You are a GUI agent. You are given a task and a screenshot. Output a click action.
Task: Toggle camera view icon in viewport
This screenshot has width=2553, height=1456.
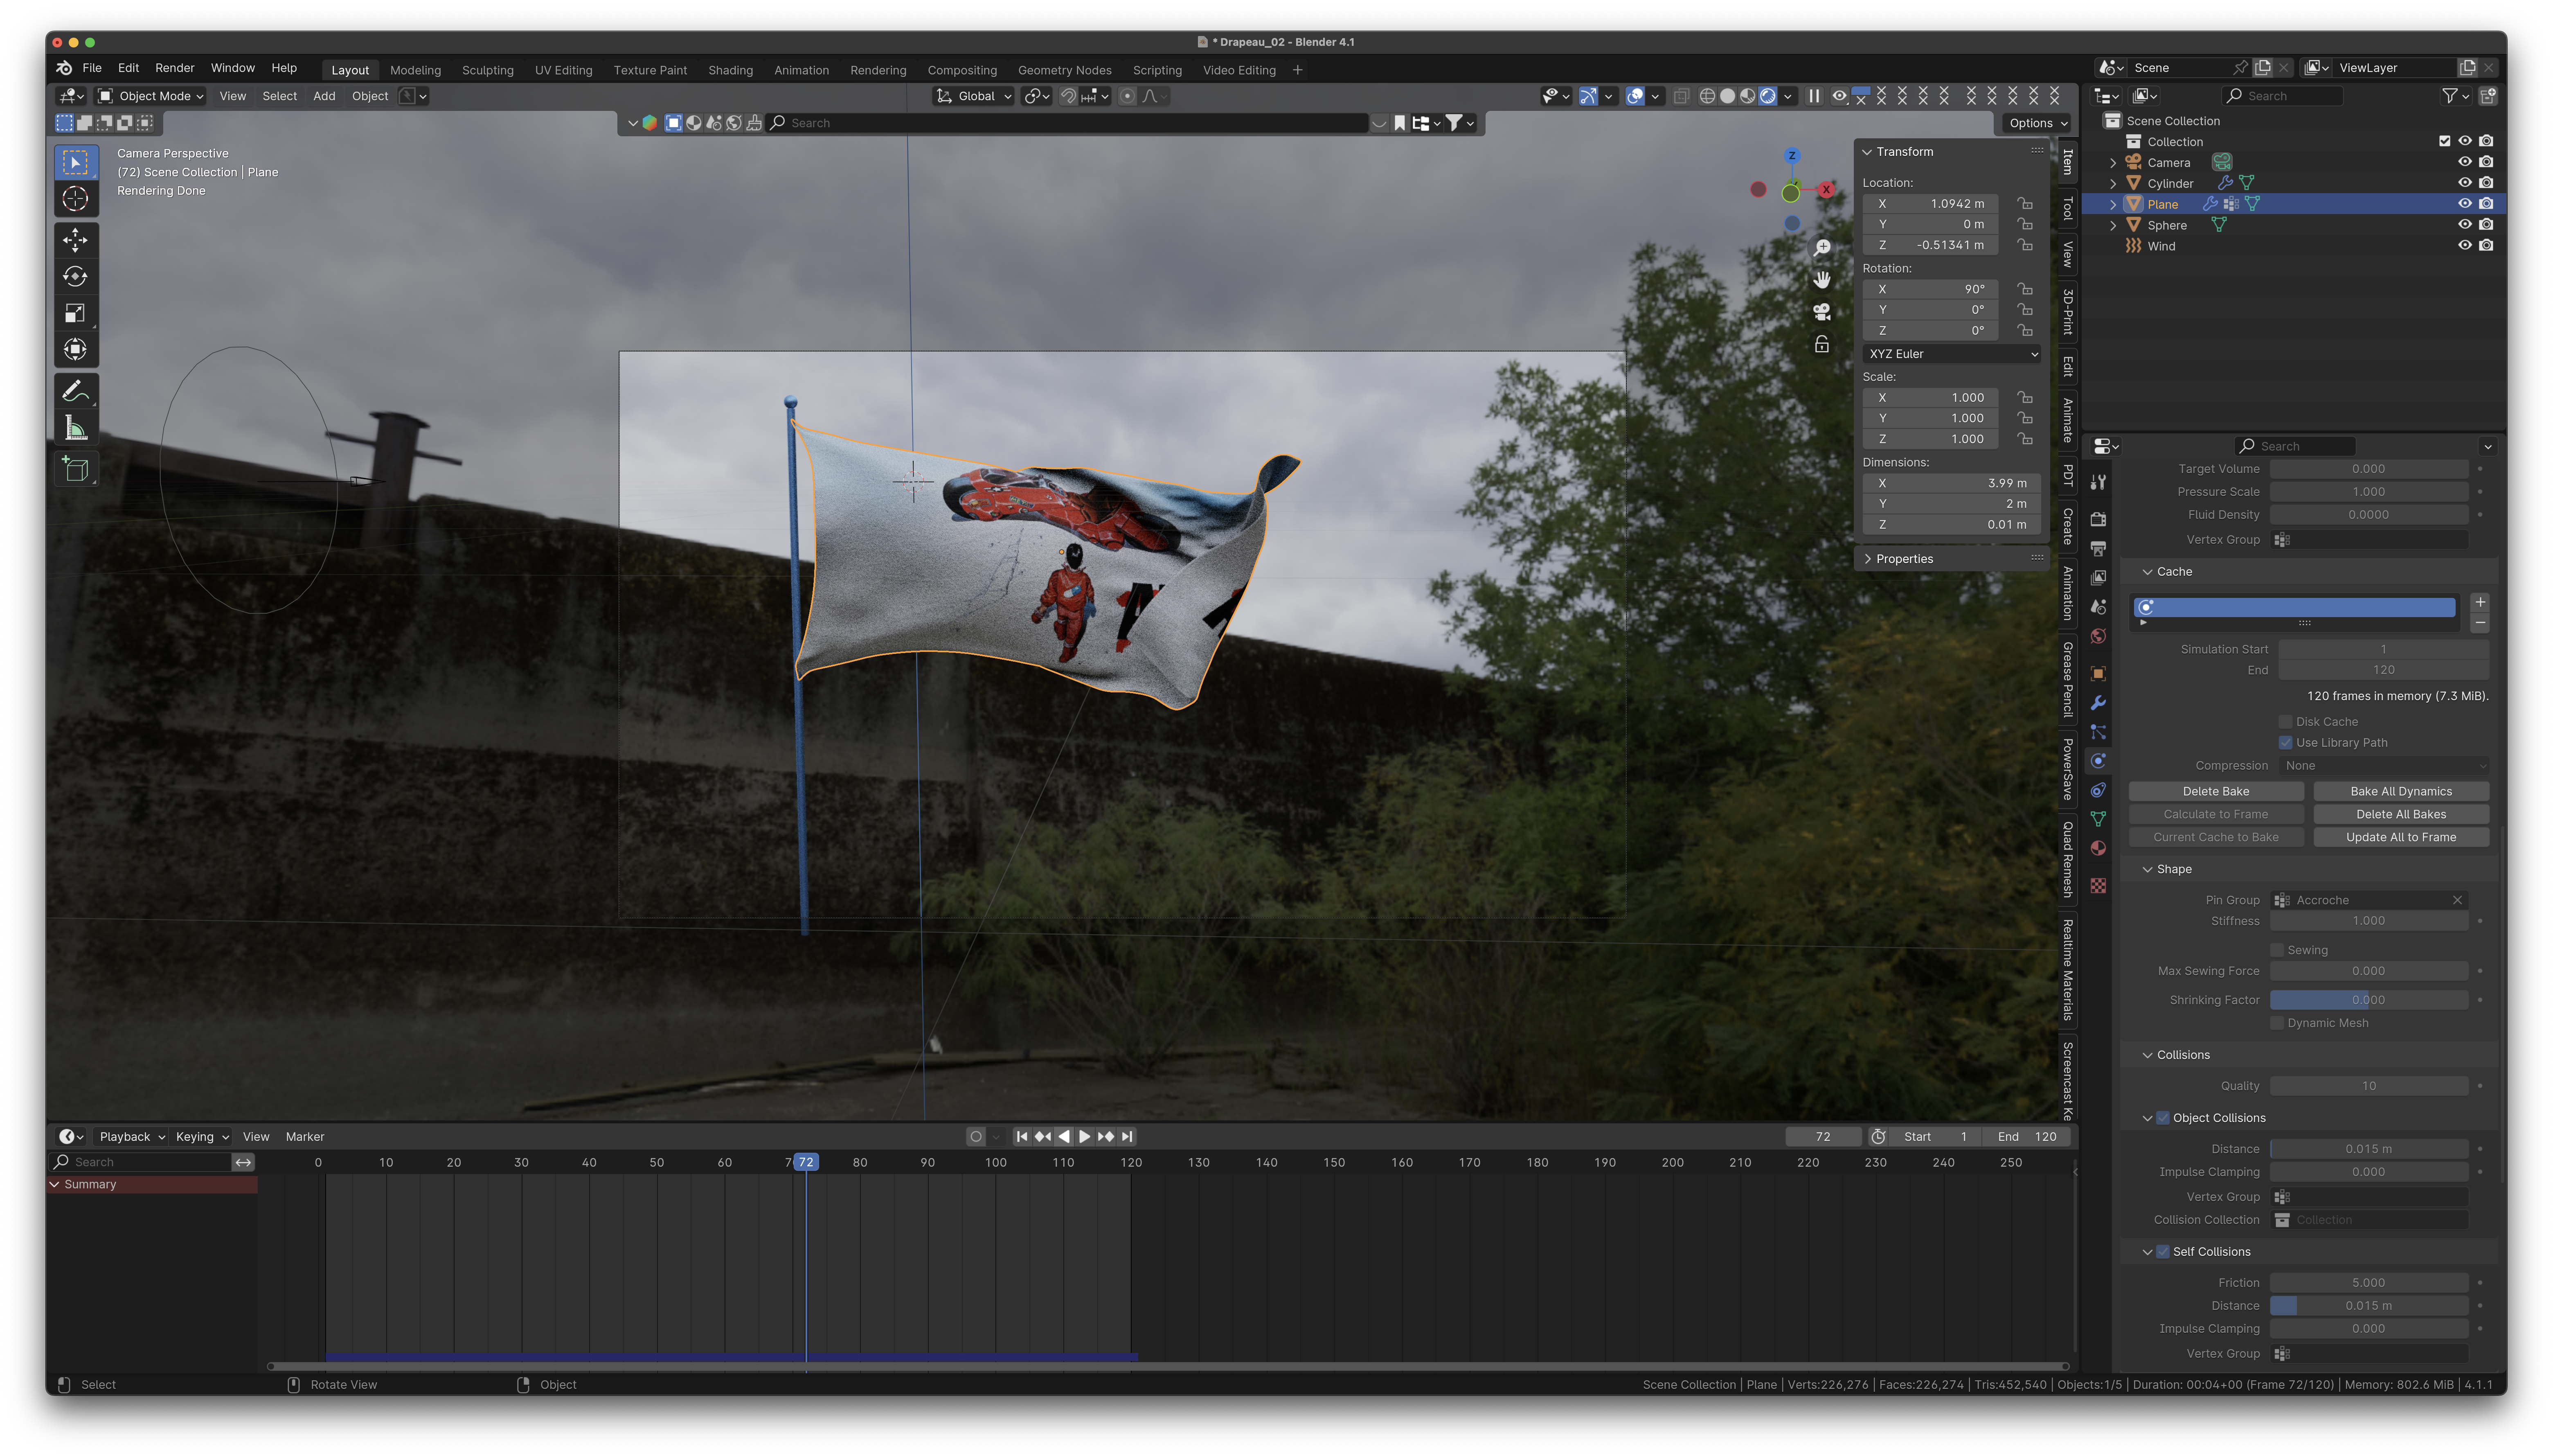click(x=1822, y=312)
